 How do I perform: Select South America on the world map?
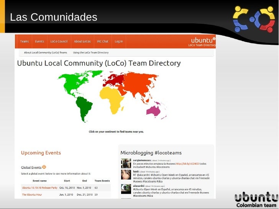[x=84, y=108]
